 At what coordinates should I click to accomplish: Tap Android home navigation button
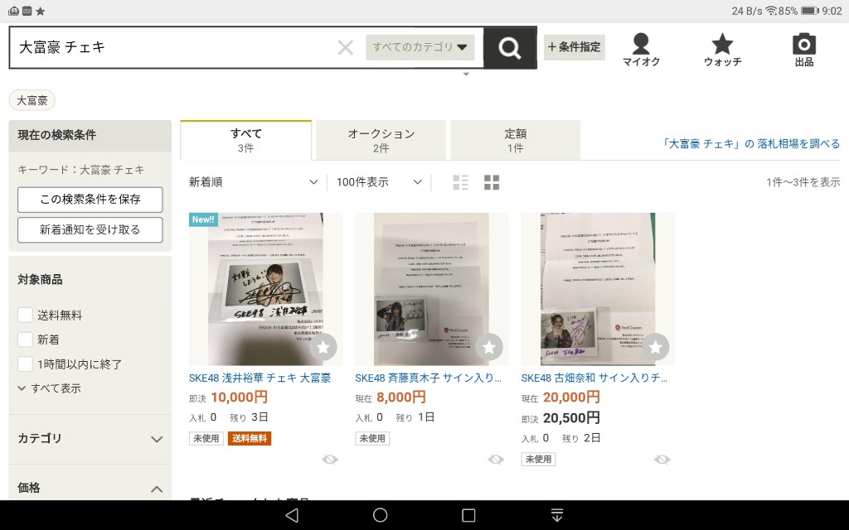click(380, 515)
